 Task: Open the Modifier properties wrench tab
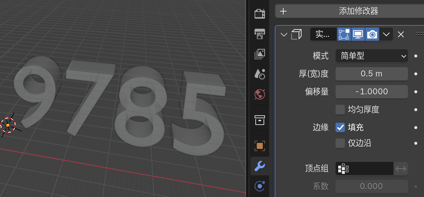[x=260, y=166]
